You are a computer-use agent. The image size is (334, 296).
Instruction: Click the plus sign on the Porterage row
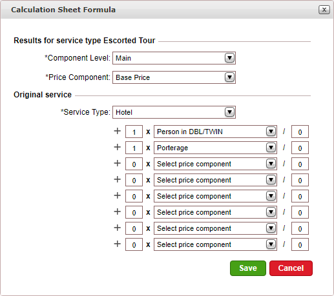click(x=118, y=147)
